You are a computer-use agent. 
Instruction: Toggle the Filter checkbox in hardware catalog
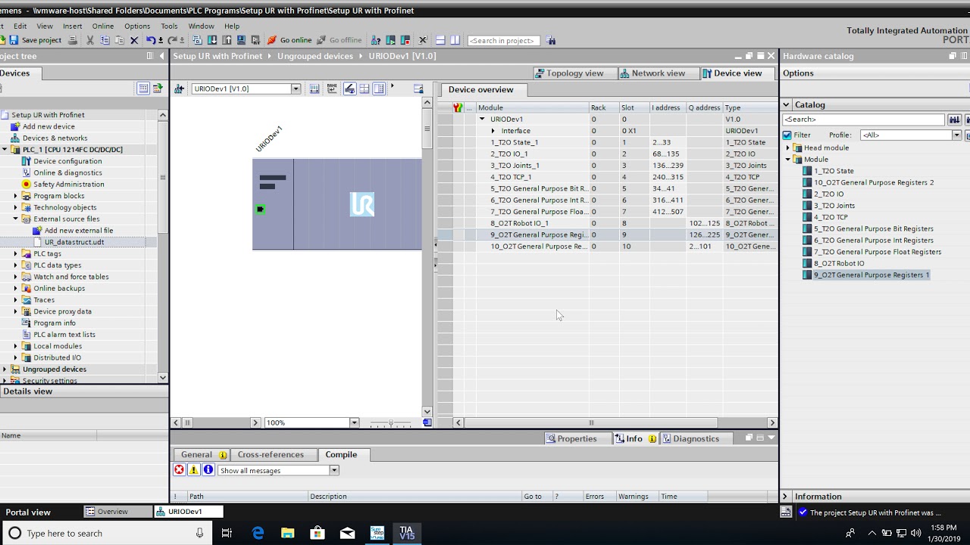pos(787,135)
